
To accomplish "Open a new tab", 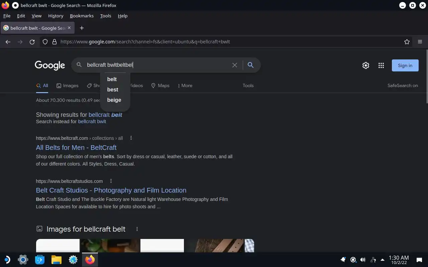I will click(x=82, y=28).
